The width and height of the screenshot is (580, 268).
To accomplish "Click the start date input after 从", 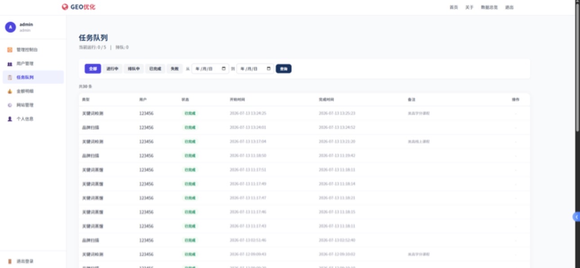I will pyautogui.click(x=210, y=69).
